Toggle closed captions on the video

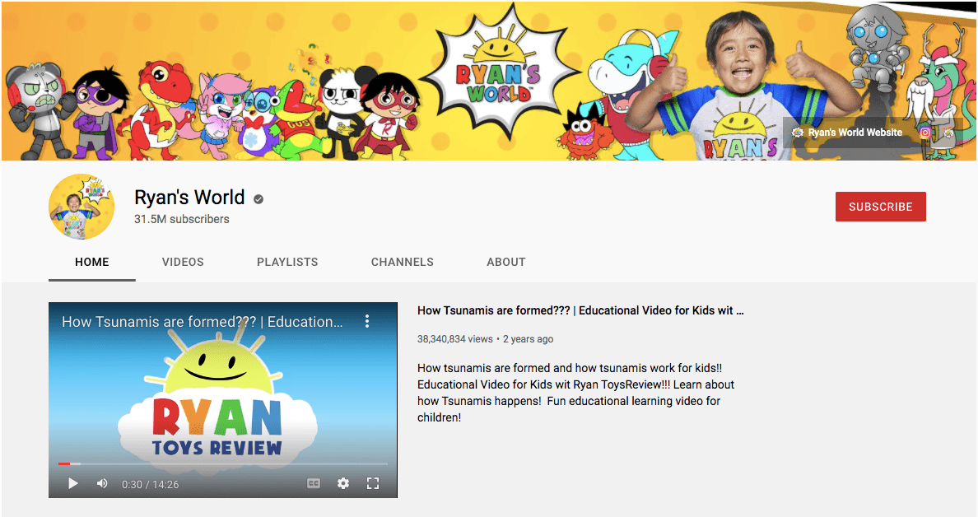[x=314, y=483]
